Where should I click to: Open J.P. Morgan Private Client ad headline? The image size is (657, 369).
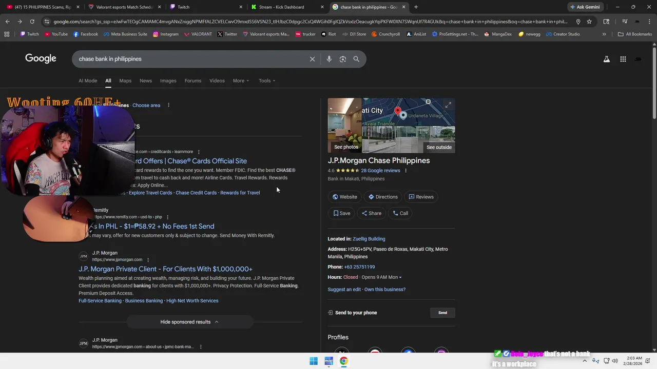tap(165, 269)
